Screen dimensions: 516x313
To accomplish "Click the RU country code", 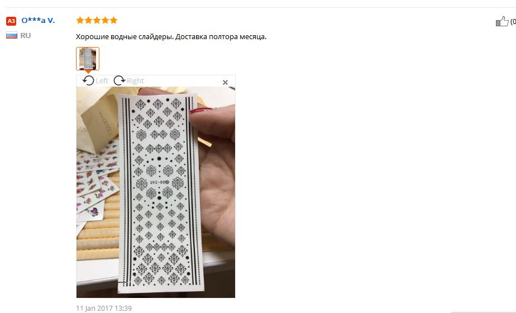I will [26, 36].
